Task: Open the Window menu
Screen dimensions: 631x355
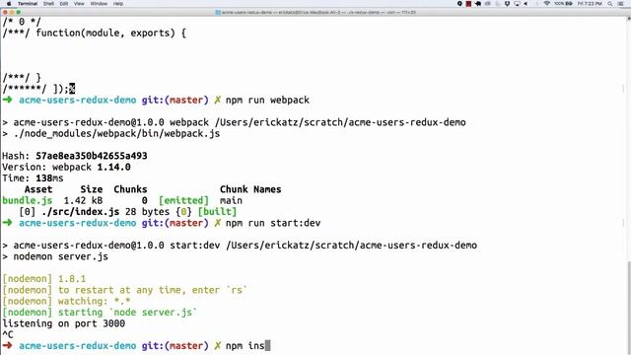Action: [x=99, y=4]
